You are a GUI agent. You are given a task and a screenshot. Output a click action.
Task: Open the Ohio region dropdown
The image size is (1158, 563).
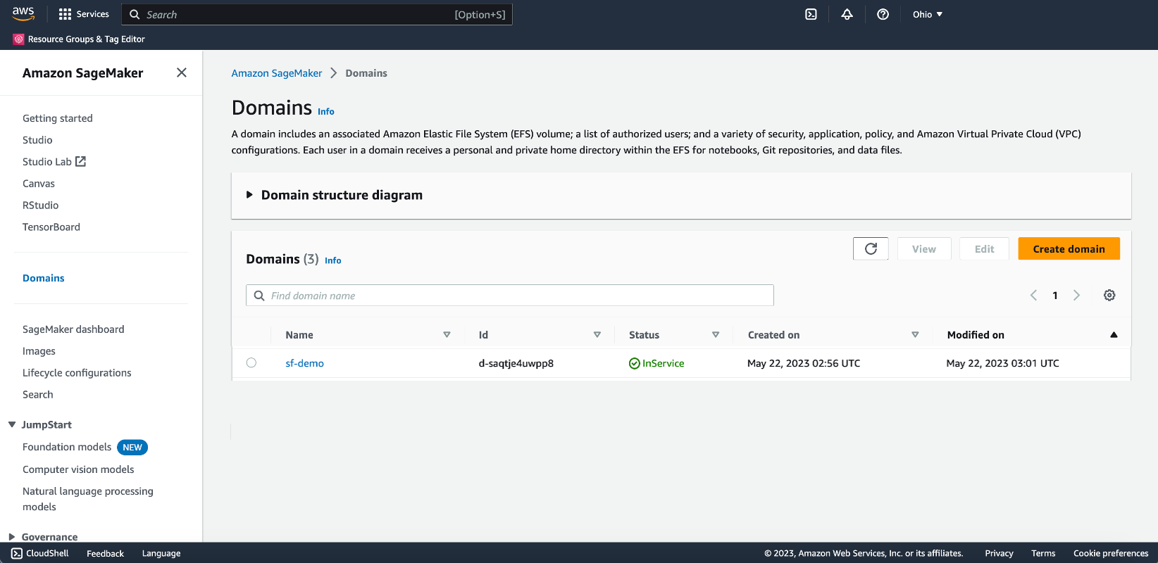[927, 14]
